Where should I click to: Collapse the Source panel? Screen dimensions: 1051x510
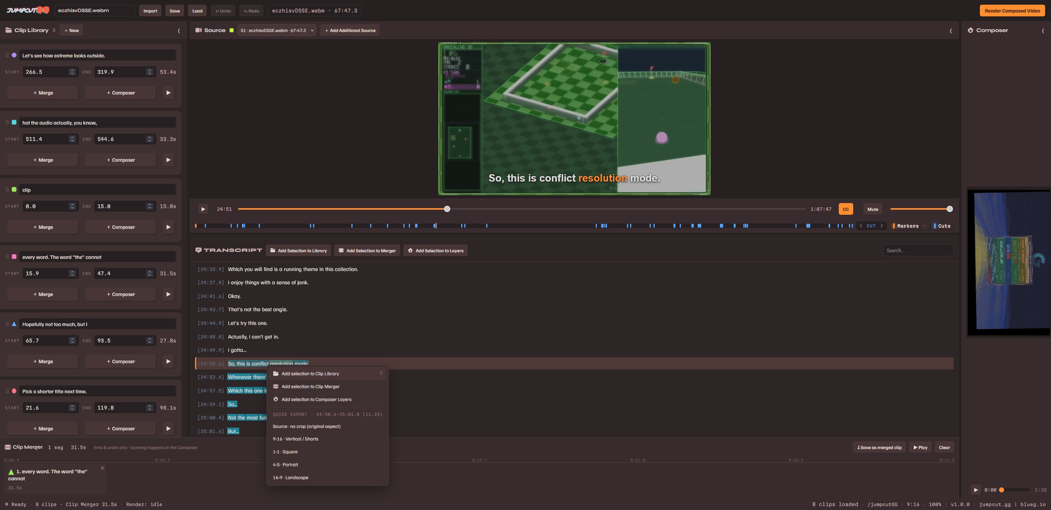pos(951,30)
